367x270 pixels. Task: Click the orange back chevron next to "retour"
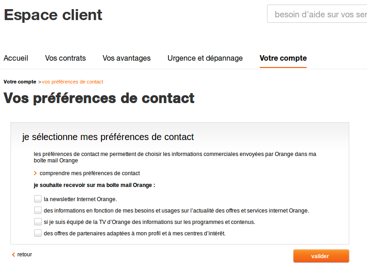coord(13,254)
